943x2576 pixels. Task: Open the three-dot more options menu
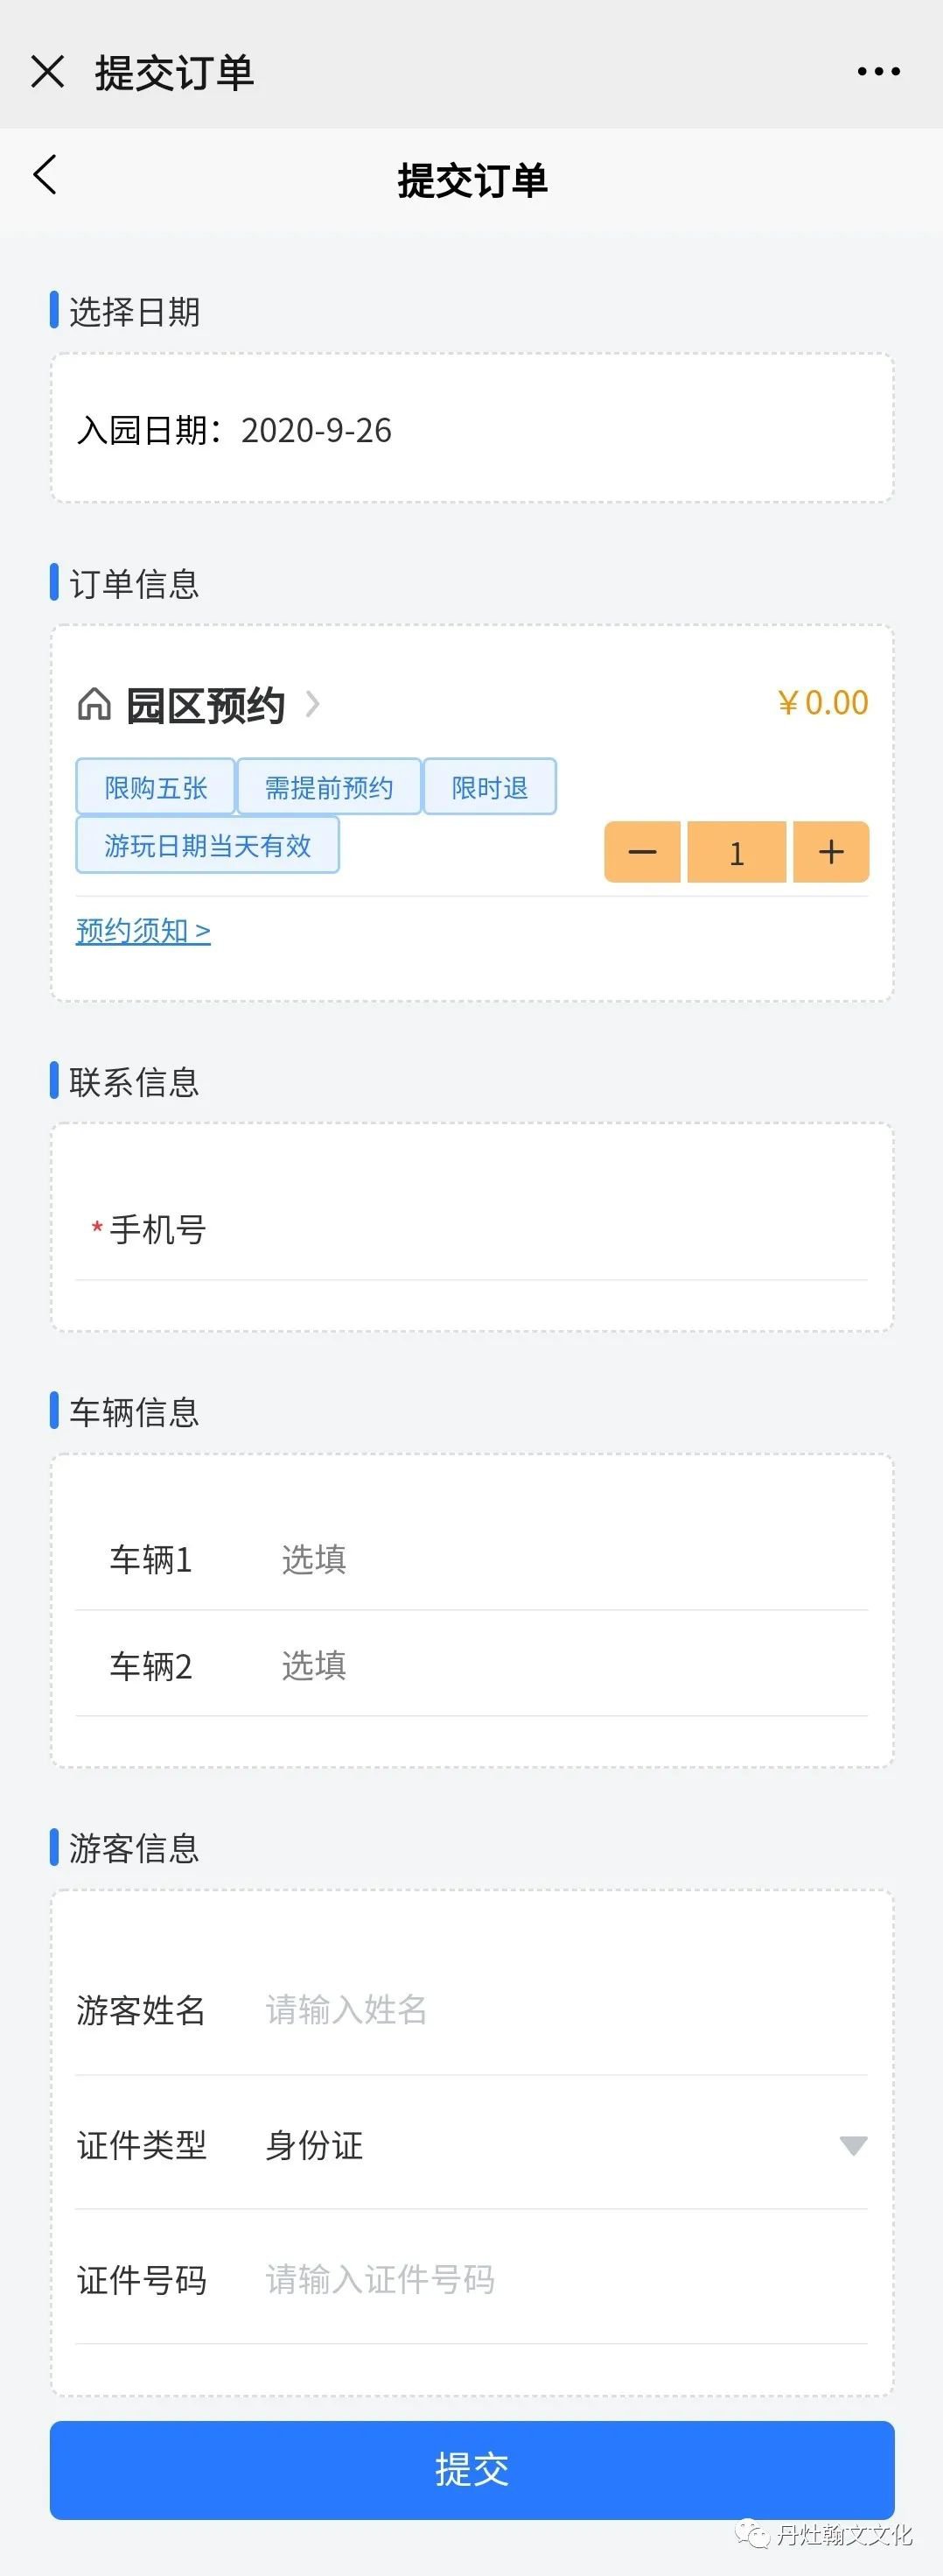click(x=878, y=72)
